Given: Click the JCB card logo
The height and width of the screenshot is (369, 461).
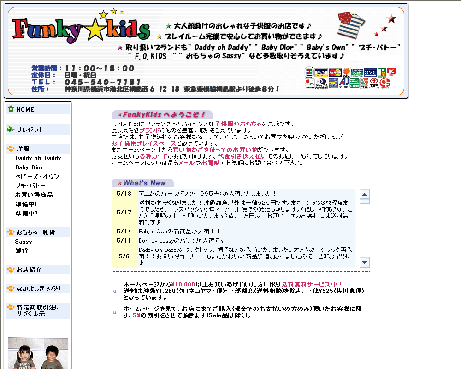Looking at the screenshot, I should (309, 72).
